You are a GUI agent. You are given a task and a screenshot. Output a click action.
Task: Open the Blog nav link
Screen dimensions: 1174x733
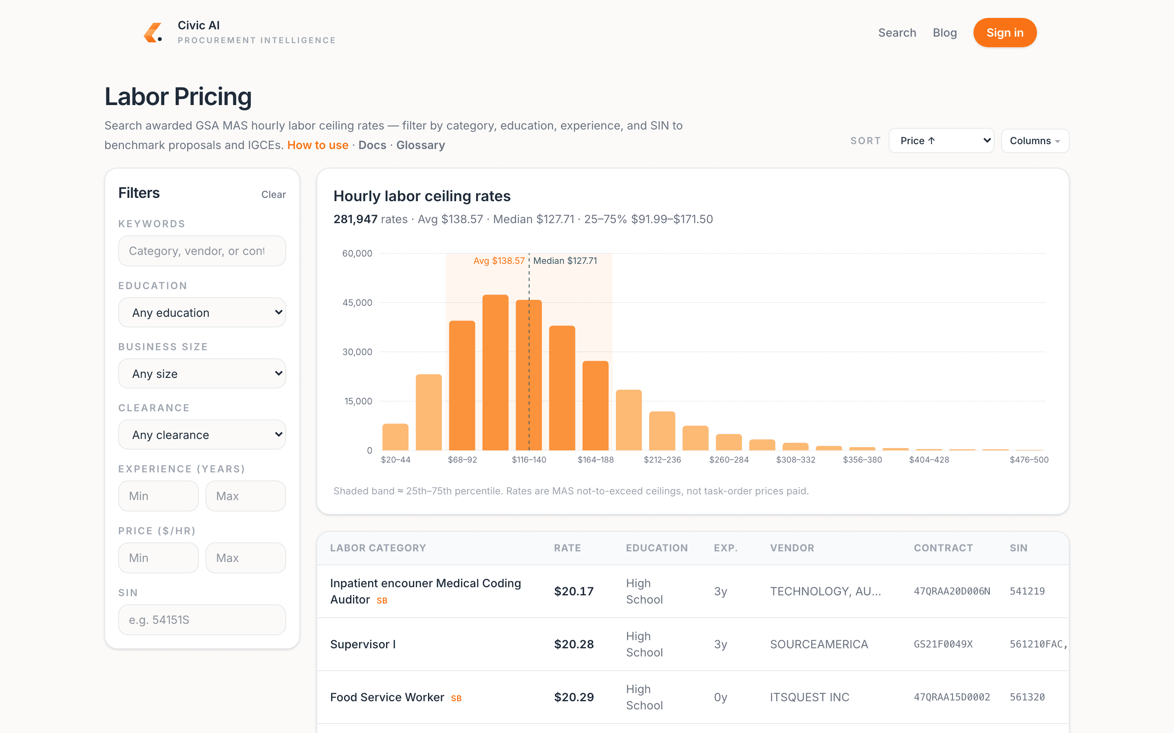(x=944, y=33)
